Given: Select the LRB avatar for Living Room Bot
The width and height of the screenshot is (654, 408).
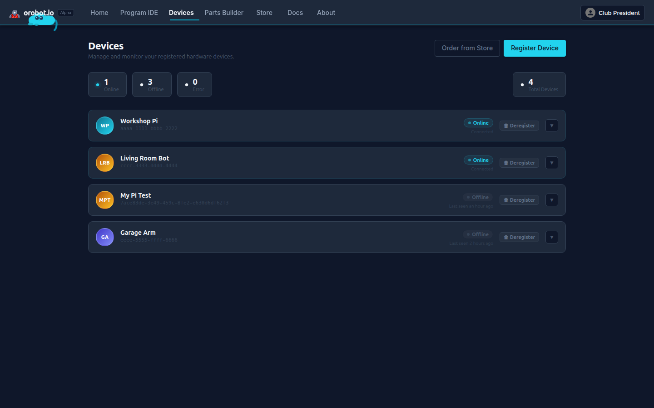Looking at the screenshot, I should click(105, 163).
